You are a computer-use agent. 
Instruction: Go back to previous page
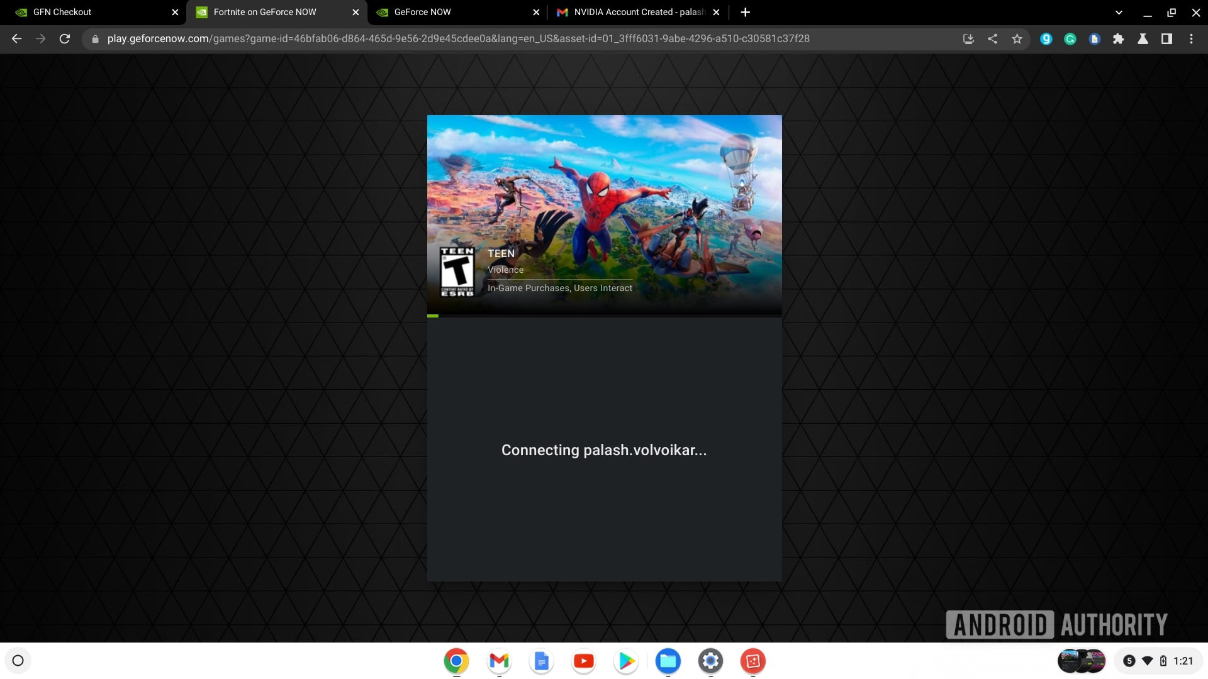tap(17, 39)
